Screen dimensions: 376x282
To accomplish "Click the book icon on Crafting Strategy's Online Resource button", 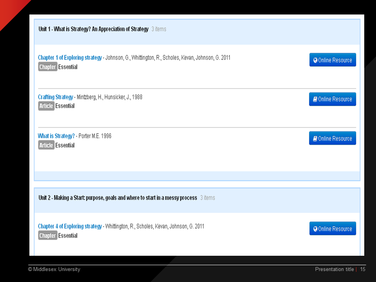I will coord(315,99).
